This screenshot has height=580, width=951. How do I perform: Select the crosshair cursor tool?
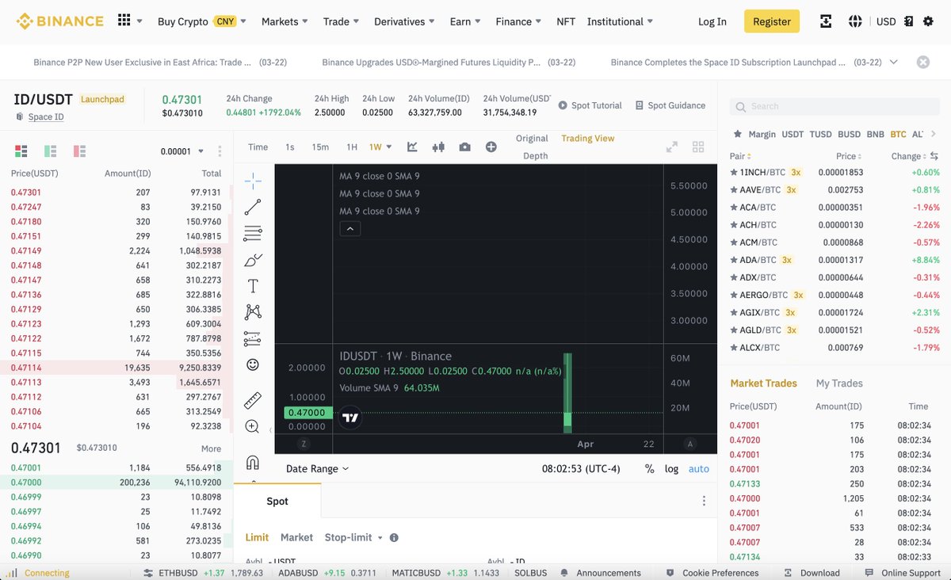point(252,181)
